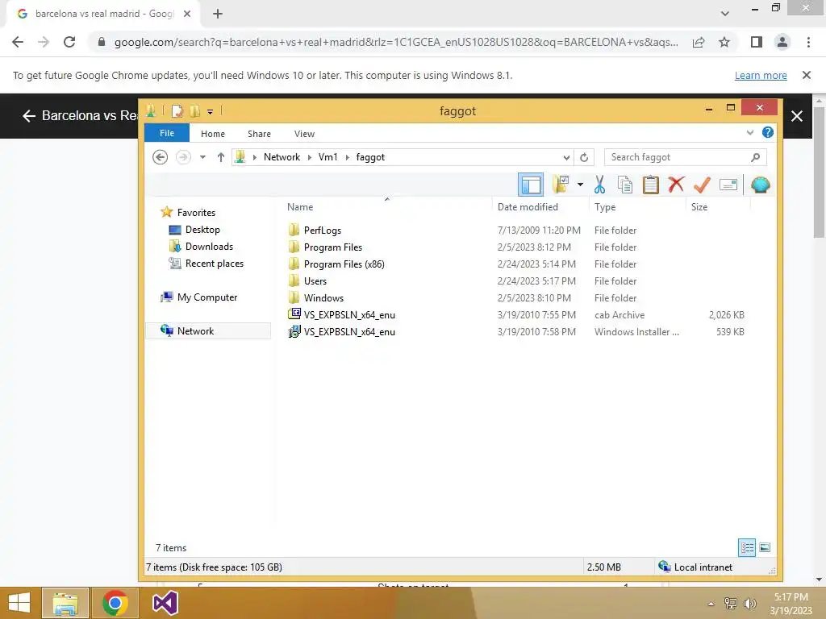Image resolution: width=826 pixels, height=619 pixels.
Task: Expand the arrow after Vm1 breadcrumb
Action: pyautogui.click(x=347, y=157)
